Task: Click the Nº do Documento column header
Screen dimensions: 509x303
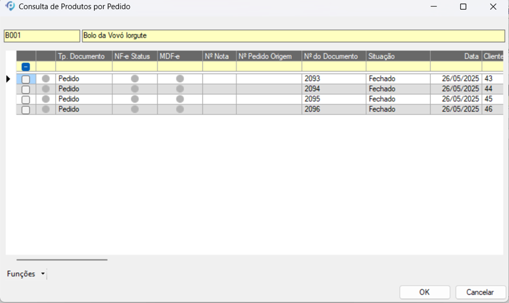Action: pyautogui.click(x=333, y=56)
